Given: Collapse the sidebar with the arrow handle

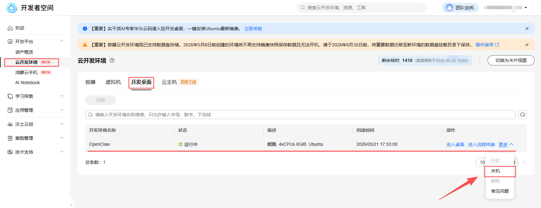Looking at the screenshot, I should pyautogui.click(x=72, y=205).
